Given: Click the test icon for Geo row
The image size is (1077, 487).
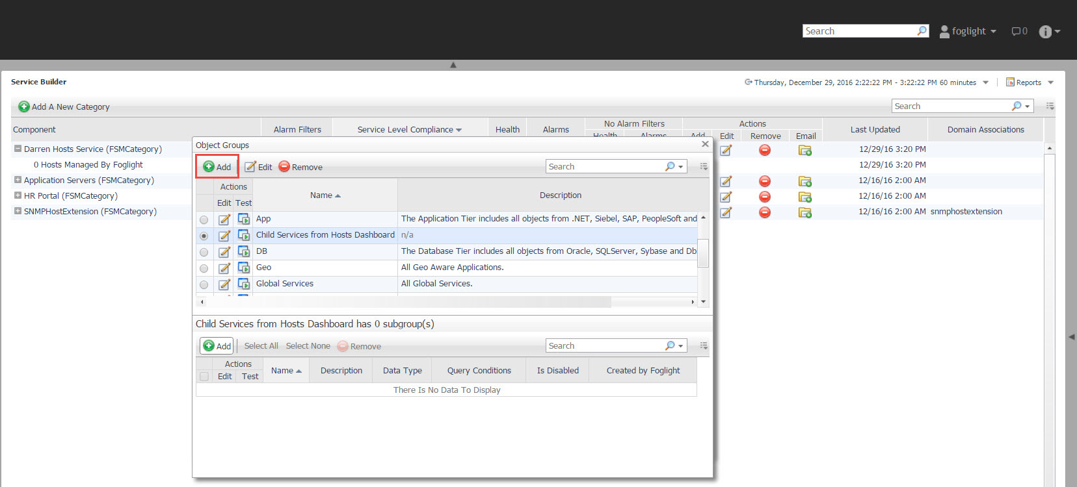Looking at the screenshot, I should [244, 268].
